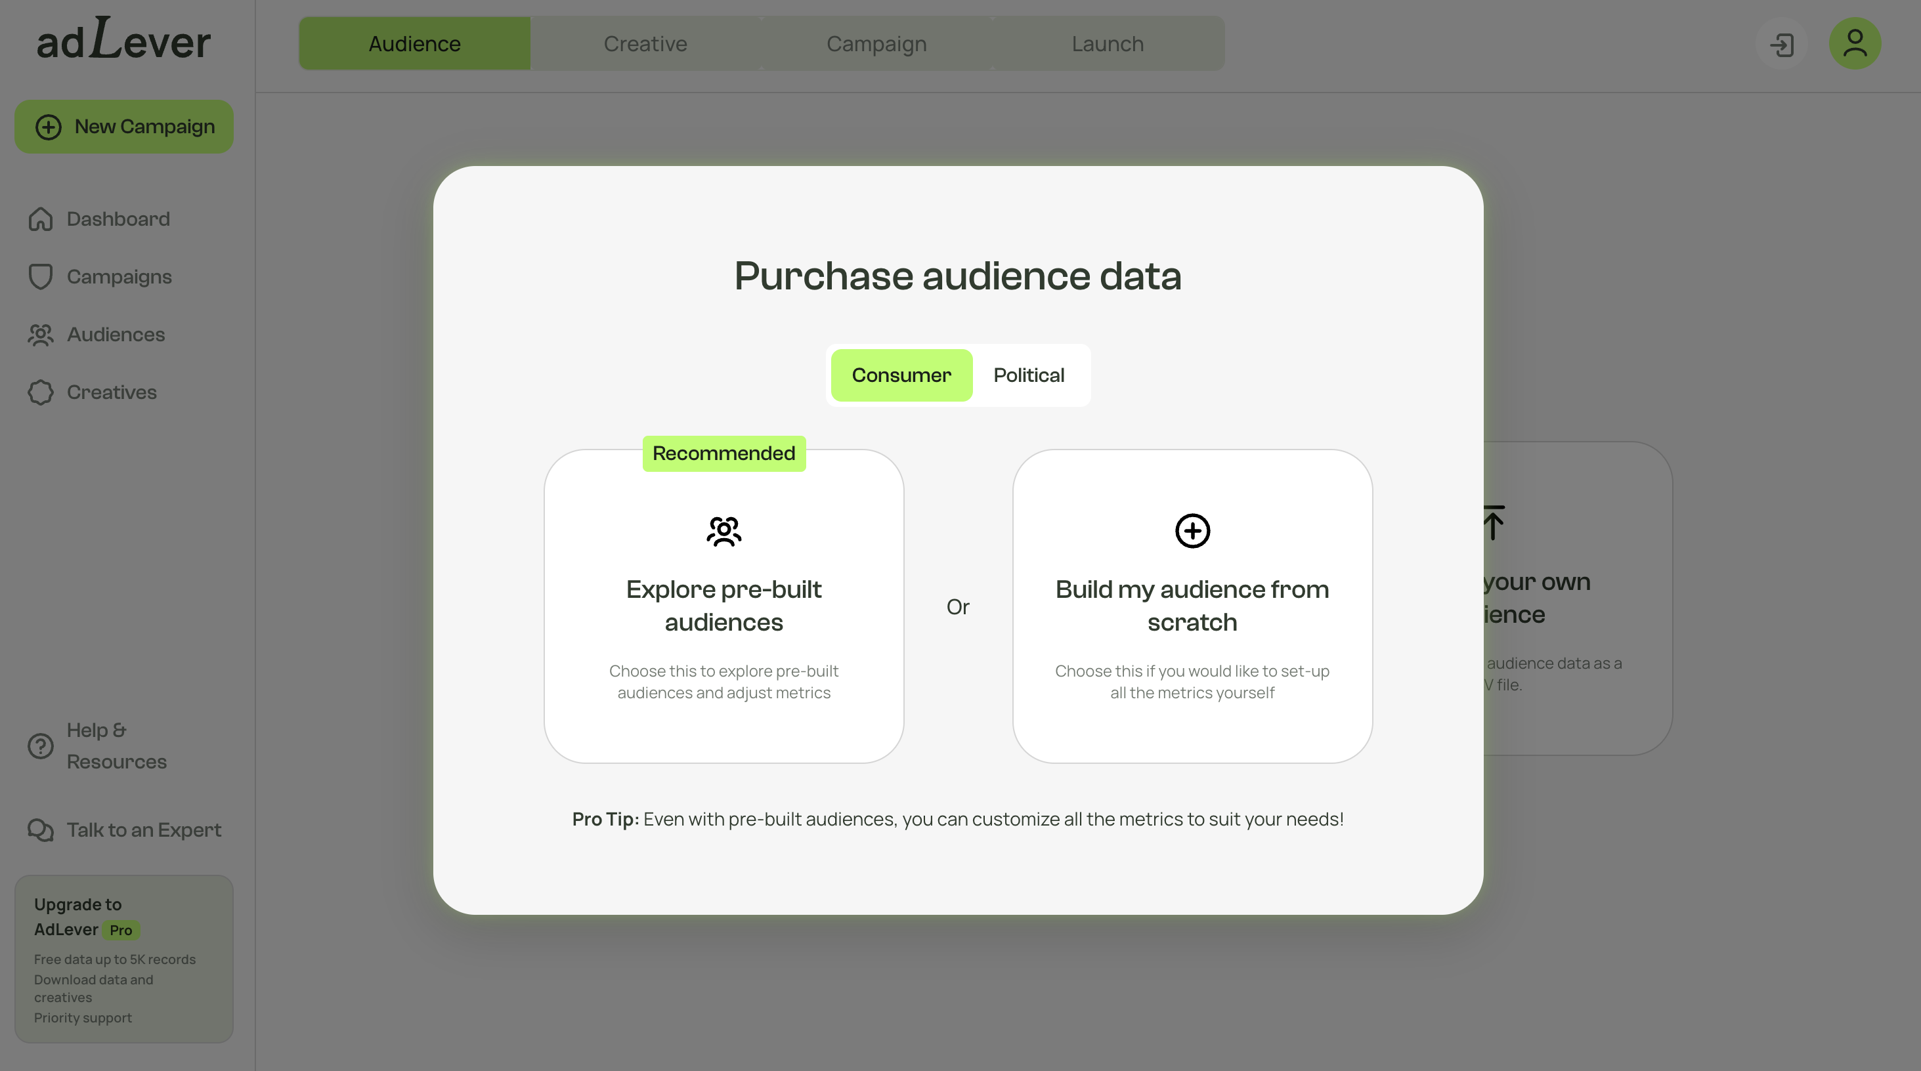Image resolution: width=1921 pixels, height=1071 pixels.
Task: Click the logout arrow icon in header
Action: (x=1782, y=44)
